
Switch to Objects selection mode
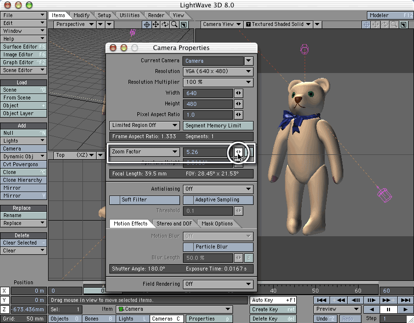[65, 319]
